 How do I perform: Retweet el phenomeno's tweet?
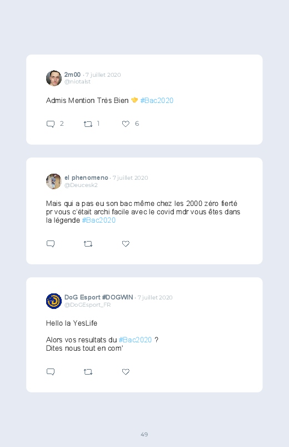(x=88, y=244)
